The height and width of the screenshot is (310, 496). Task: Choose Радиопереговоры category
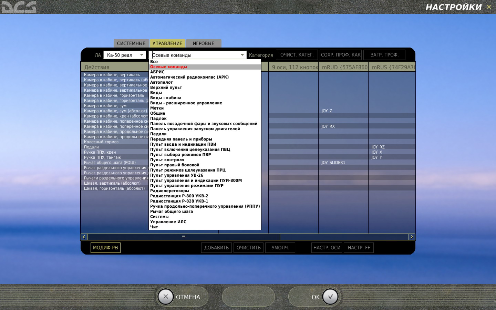pos(205,191)
